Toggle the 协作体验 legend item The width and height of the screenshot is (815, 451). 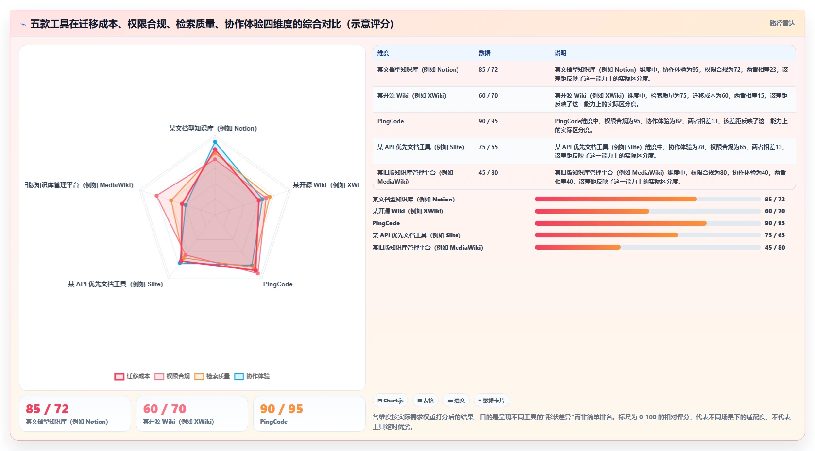pyautogui.click(x=252, y=376)
